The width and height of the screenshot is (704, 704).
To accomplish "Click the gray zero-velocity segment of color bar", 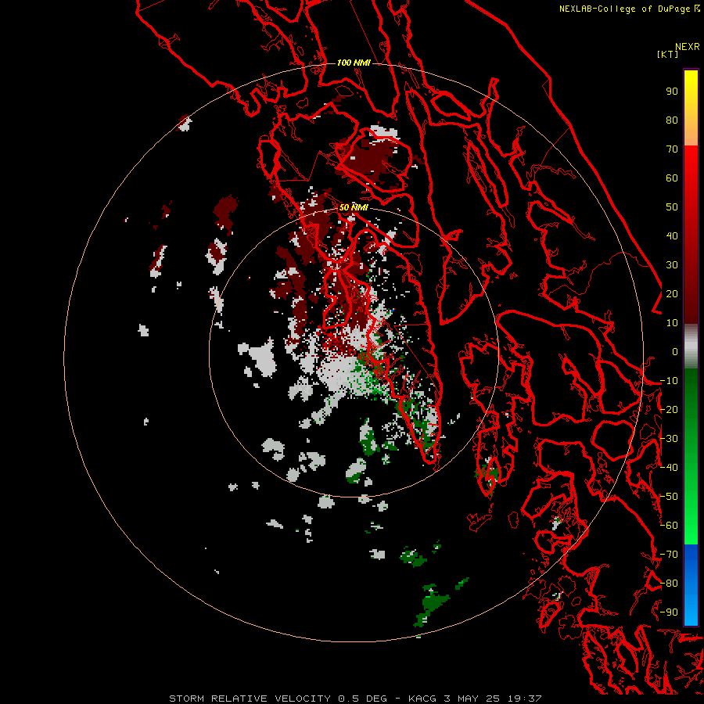I will [691, 347].
